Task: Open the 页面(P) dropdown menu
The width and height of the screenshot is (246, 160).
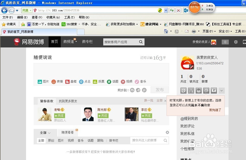Action: click(x=209, y=31)
